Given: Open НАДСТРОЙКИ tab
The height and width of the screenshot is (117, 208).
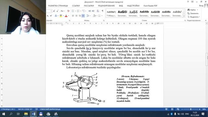Looking at the screenshot, I should pos(133,6).
